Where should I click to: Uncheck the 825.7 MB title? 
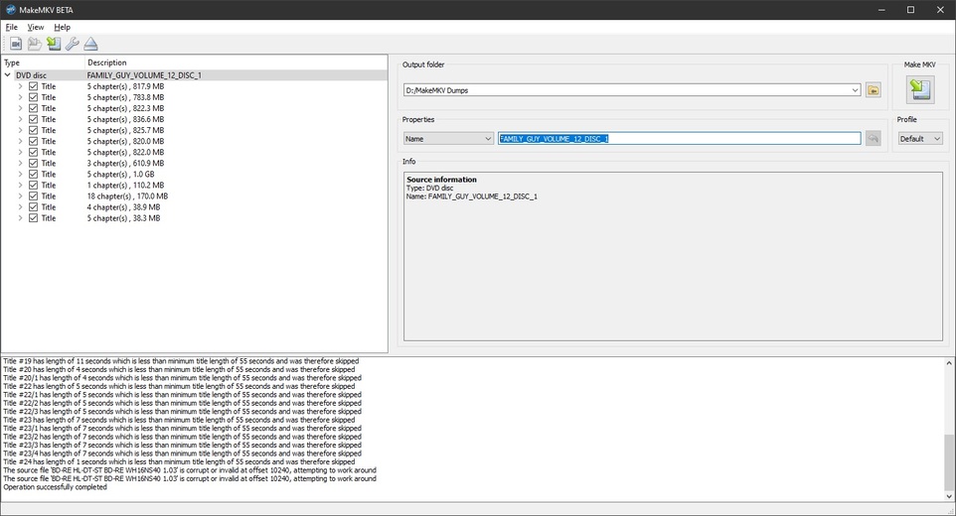pos(33,130)
